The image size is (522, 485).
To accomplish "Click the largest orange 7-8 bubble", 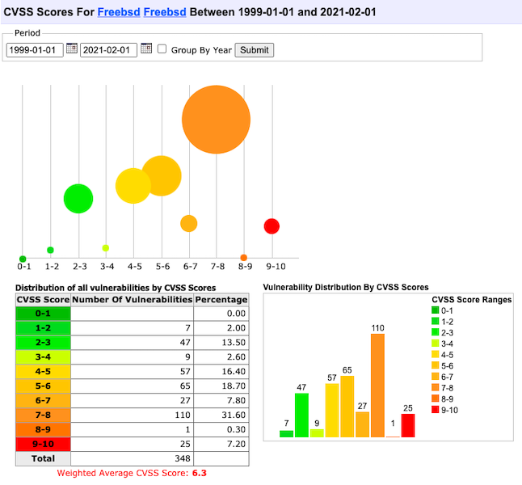I will click(216, 120).
